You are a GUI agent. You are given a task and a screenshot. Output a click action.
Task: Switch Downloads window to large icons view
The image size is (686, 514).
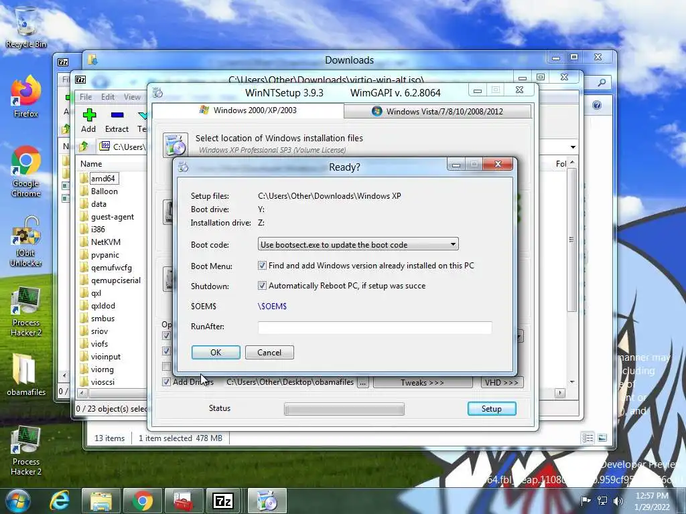tap(602, 438)
